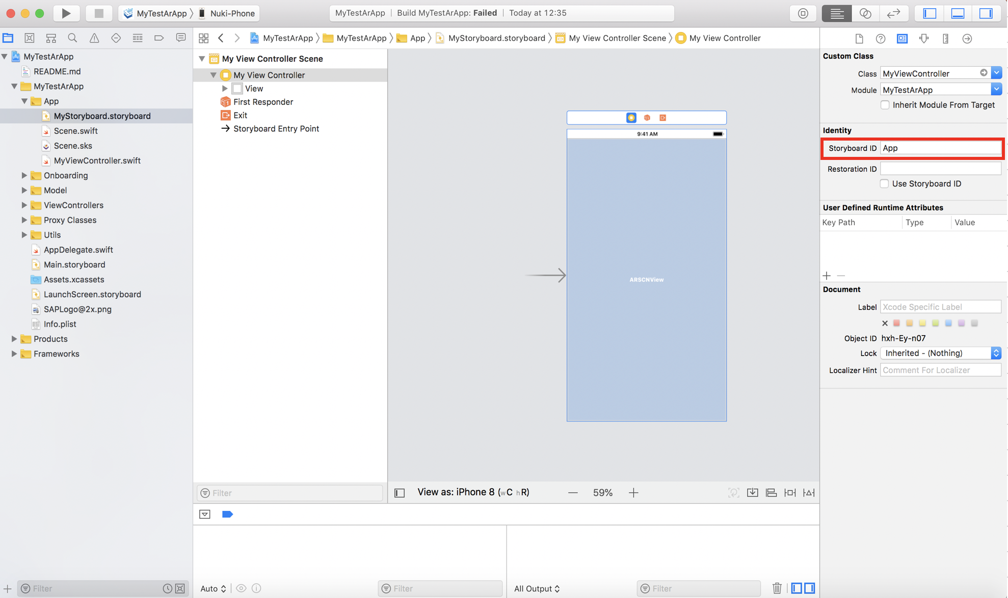1008x598 pixels.
Task: Open the Connections inspector arrow icon
Action: (x=967, y=39)
